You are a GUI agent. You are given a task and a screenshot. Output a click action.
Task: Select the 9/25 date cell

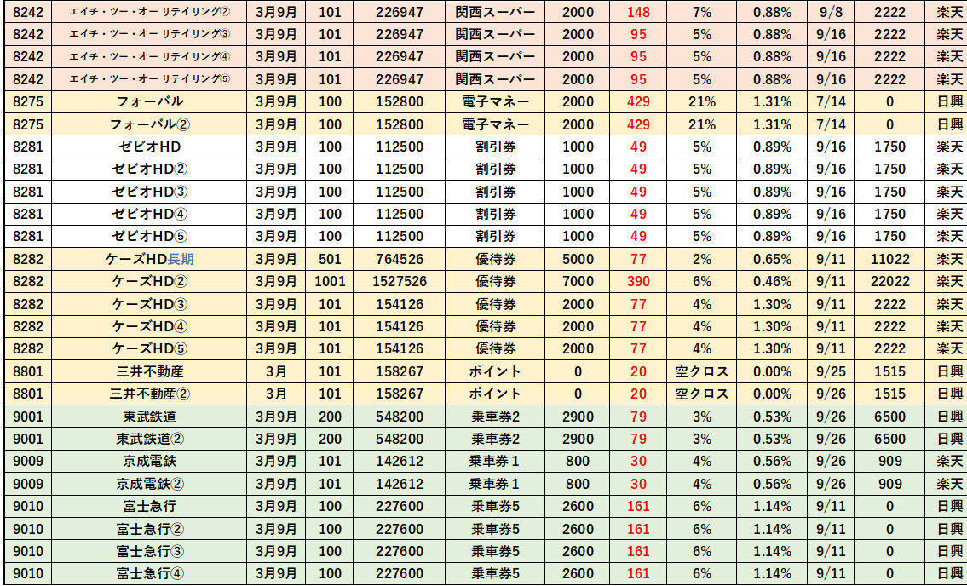coord(831,371)
